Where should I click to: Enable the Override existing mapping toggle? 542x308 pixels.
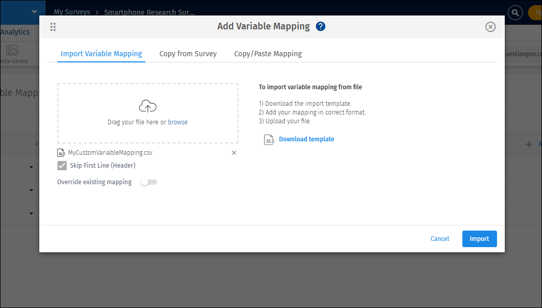(x=148, y=182)
